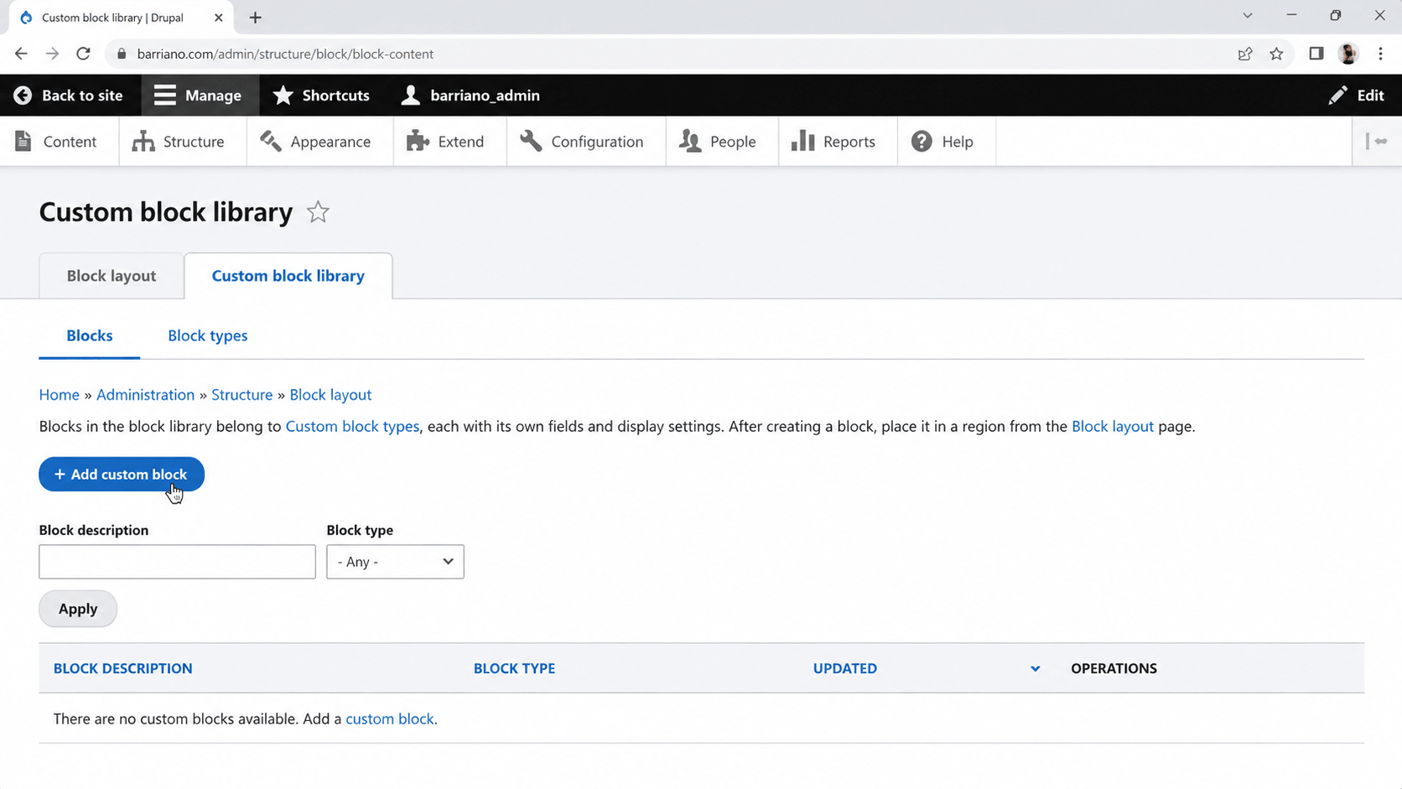The width and height of the screenshot is (1402, 789).
Task: Switch to the Block types tab
Action: 207,335
